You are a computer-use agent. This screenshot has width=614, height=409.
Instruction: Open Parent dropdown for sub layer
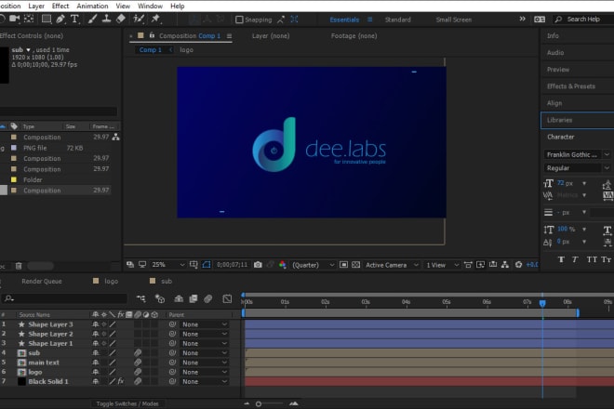(205, 353)
